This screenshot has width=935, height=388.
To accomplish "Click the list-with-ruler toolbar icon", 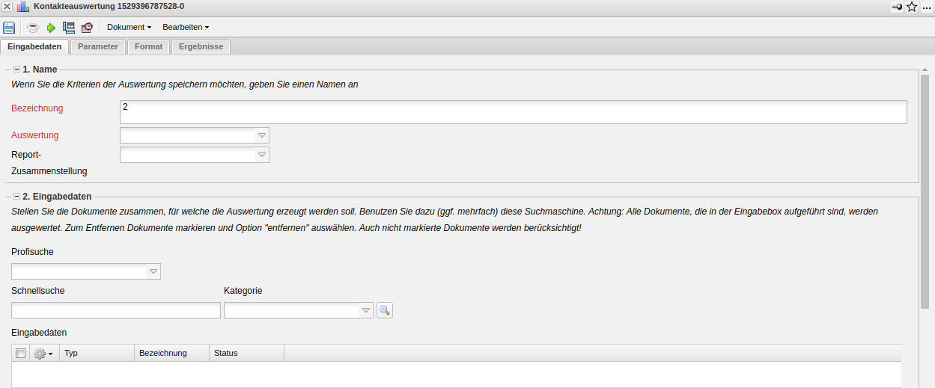I will point(69,28).
